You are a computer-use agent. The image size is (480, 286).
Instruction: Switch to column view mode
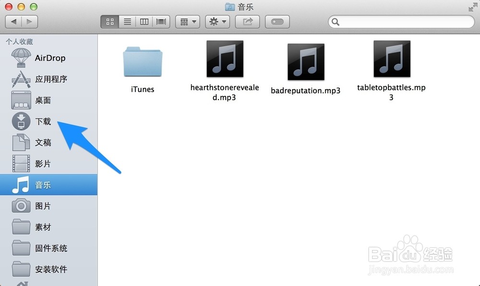[144, 22]
